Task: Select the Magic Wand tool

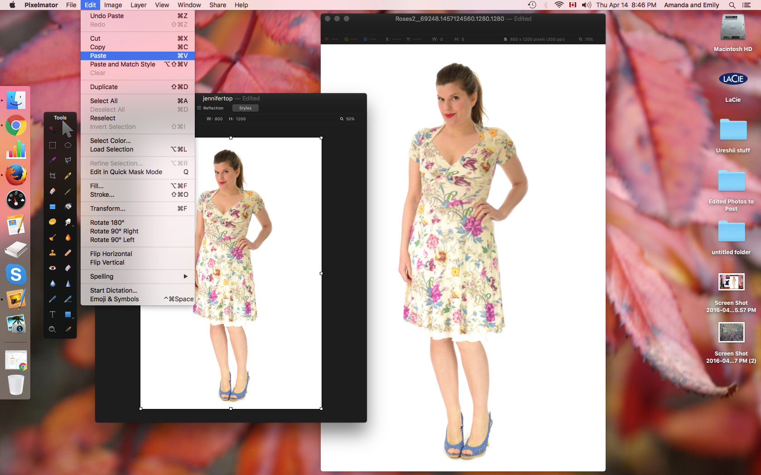Action: [x=53, y=129]
